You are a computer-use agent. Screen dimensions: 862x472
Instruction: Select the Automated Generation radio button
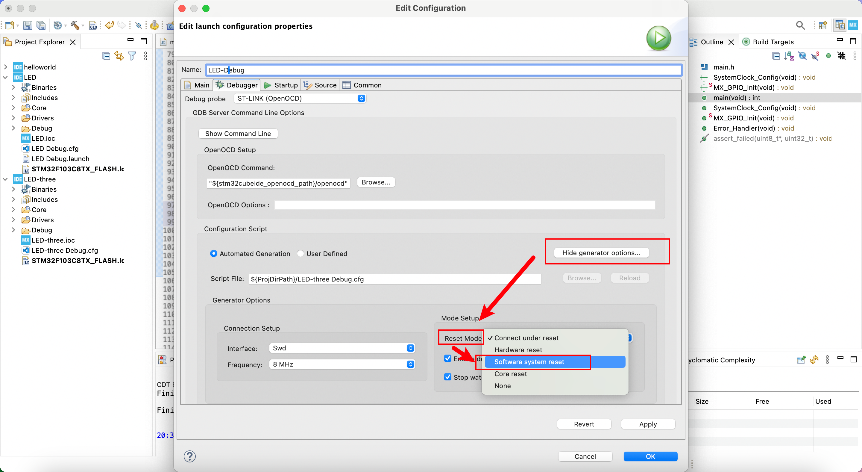click(213, 253)
